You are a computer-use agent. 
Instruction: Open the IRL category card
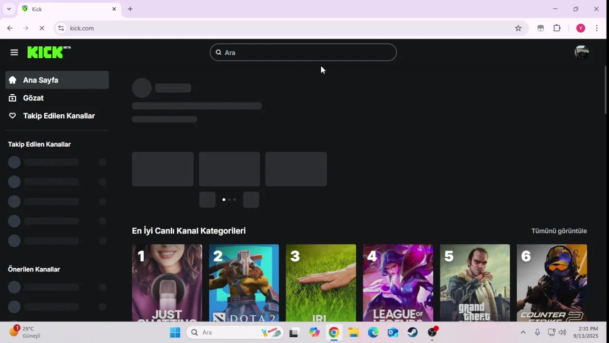(x=321, y=283)
